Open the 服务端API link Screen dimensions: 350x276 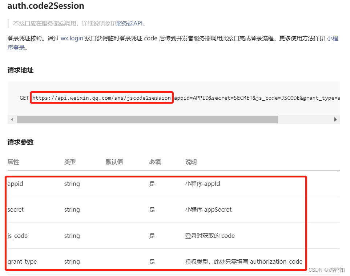(x=129, y=23)
